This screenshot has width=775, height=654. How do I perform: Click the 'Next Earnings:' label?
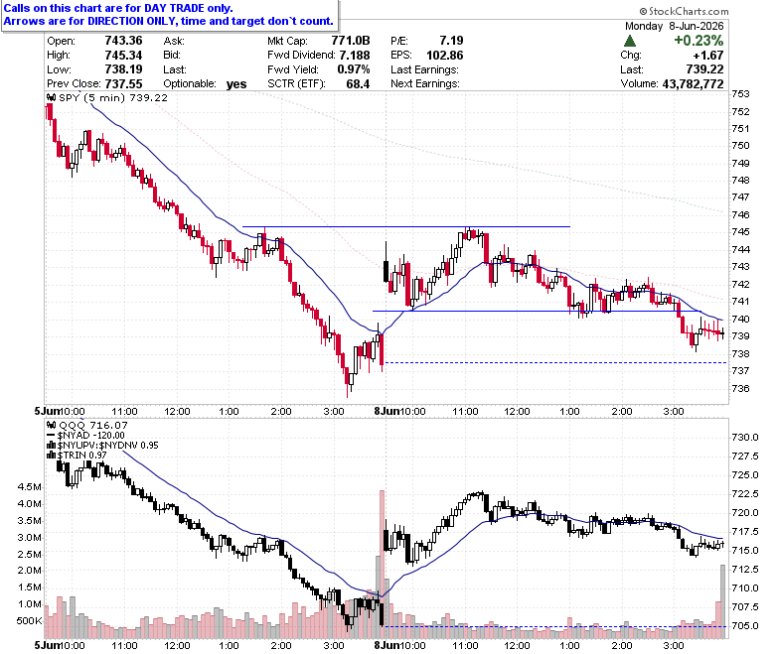click(x=425, y=83)
